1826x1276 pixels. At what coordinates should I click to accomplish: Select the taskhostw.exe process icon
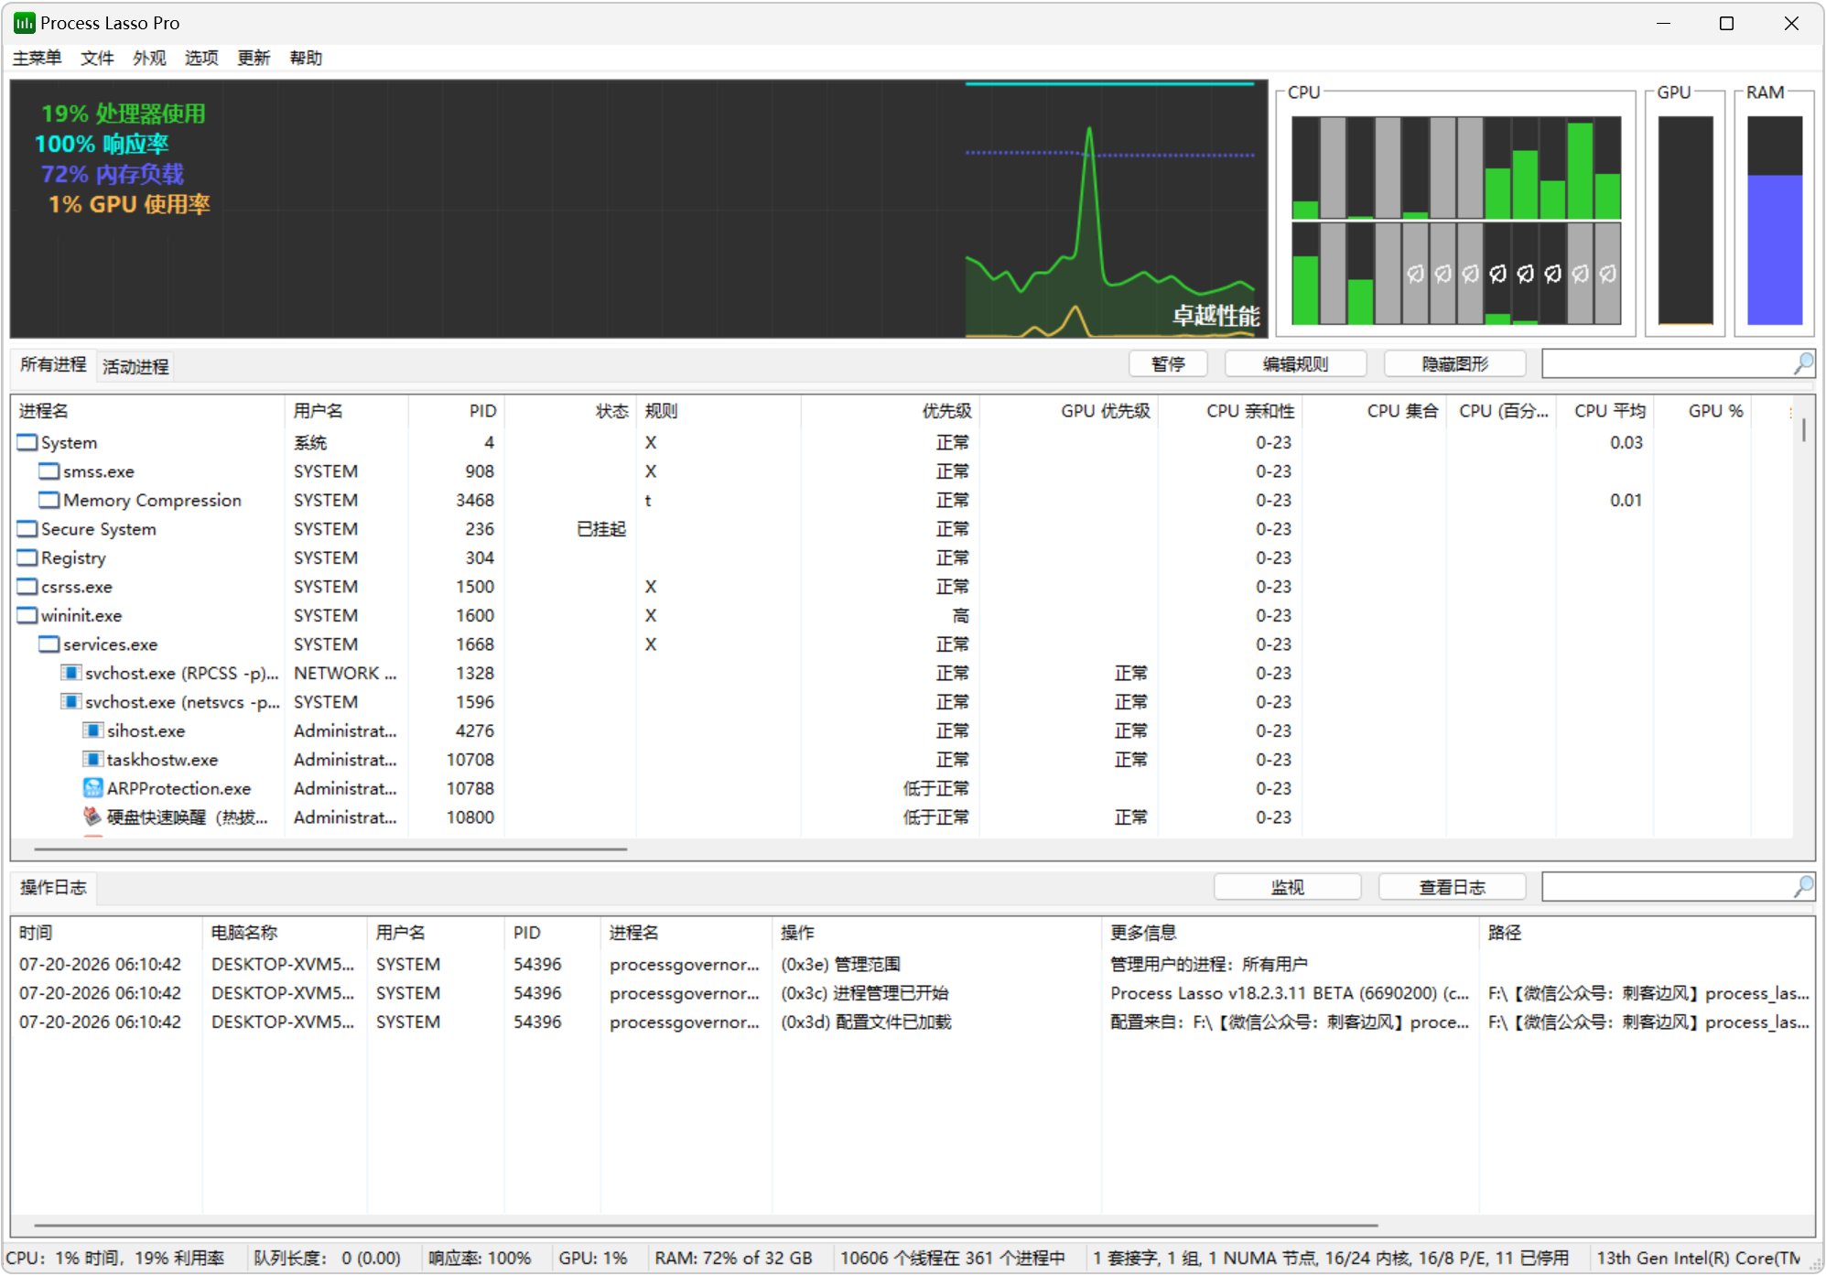pos(93,761)
